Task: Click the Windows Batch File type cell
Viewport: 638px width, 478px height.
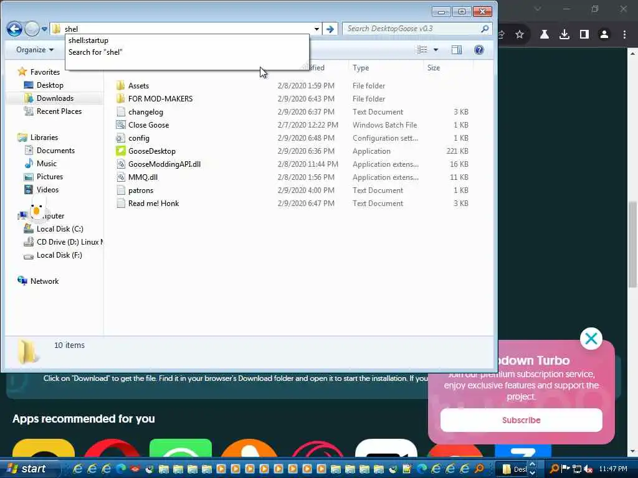Action: 384,124
